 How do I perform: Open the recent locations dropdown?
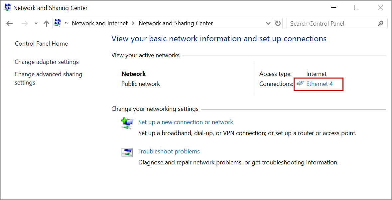pyautogui.click(x=36, y=23)
